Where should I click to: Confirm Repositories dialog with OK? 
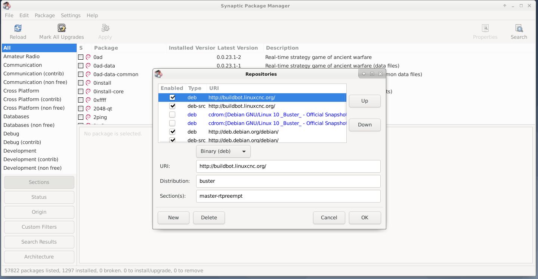[365, 217]
